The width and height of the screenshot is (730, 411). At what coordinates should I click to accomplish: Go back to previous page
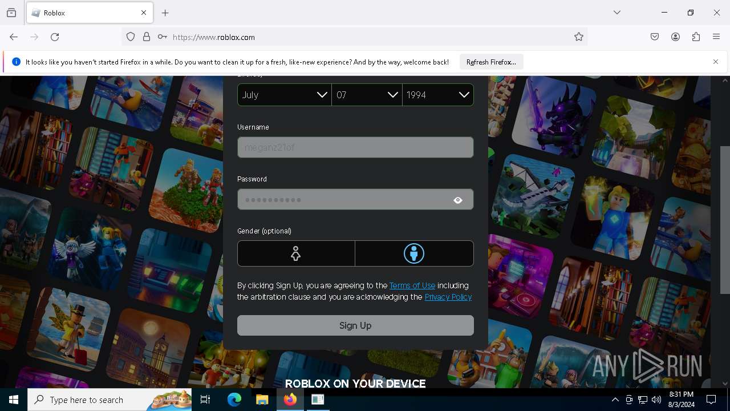pyautogui.click(x=14, y=37)
